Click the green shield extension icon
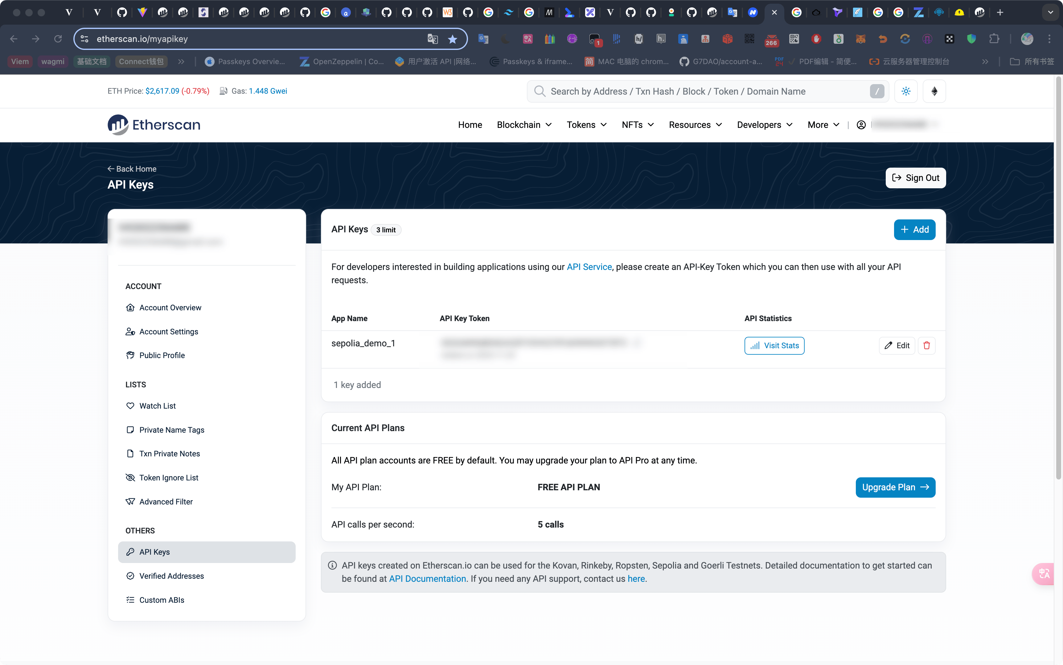1063x665 pixels. (971, 39)
